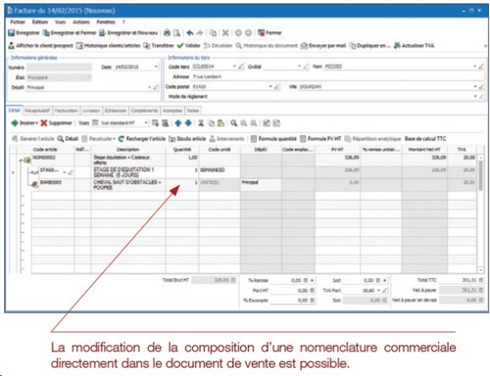Open the Date dropdown arrow
Image resolution: width=490 pixels, height=376 pixels.
tap(156, 67)
